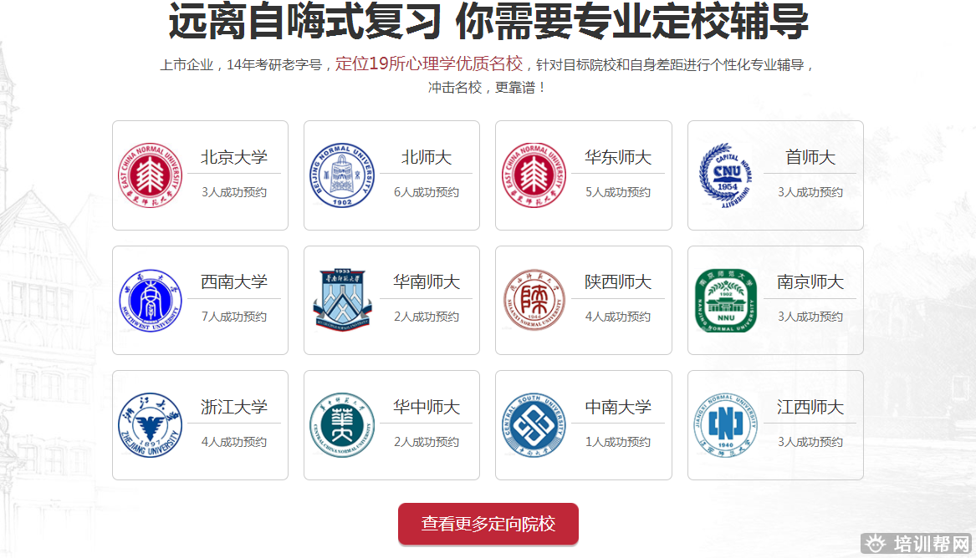Click the Southwest University blue emblem

click(149, 301)
